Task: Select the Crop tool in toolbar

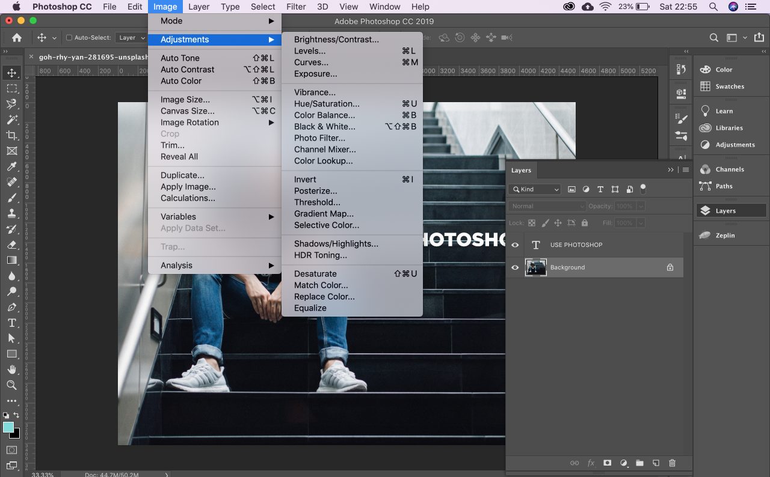Action: [x=11, y=135]
